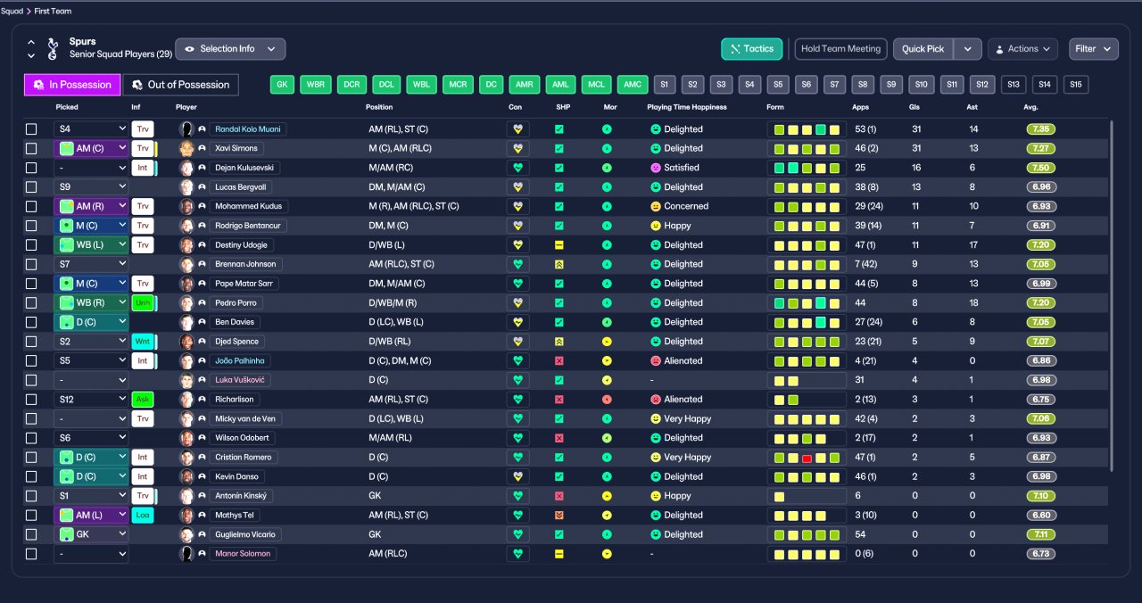
Task: Open the picked dropdown for Lucas Bergvall
Action: [x=91, y=187]
